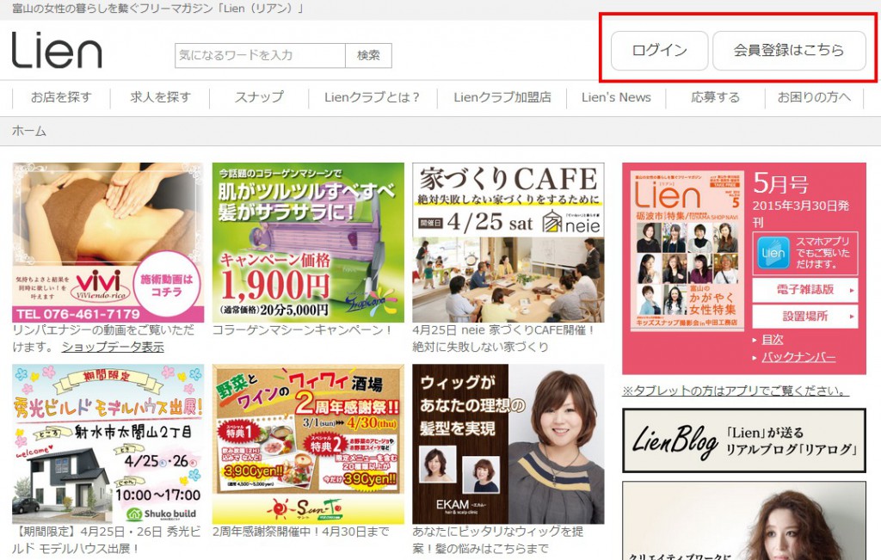The width and height of the screenshot is (881, 560).
Task: Click the 4月25日 neie 家づくりCAFE caption
Action: click(x=503, y=338)
